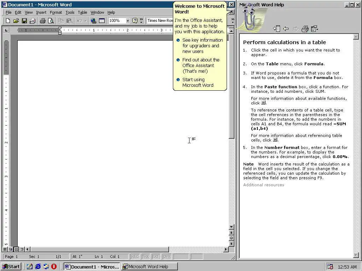
Task: Open the View menu
Action: click(x=29, y=12)
